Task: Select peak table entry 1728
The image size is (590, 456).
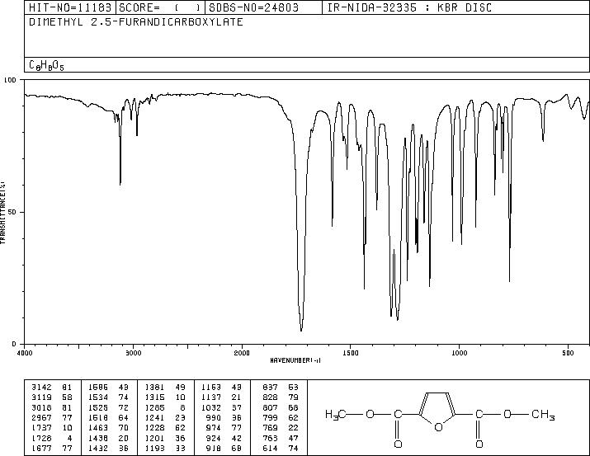Action: coord(52,438)
